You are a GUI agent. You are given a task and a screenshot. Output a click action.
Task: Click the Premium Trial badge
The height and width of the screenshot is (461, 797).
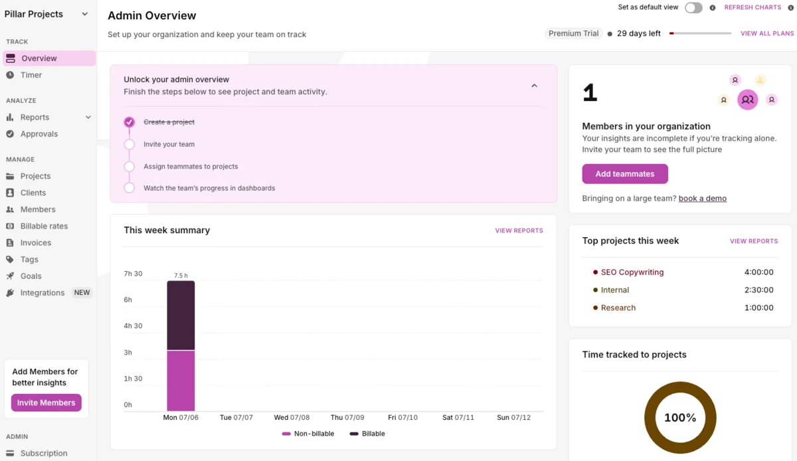(574, 33)
